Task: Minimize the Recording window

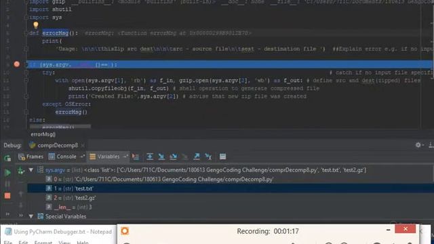Action: point(389,230)
